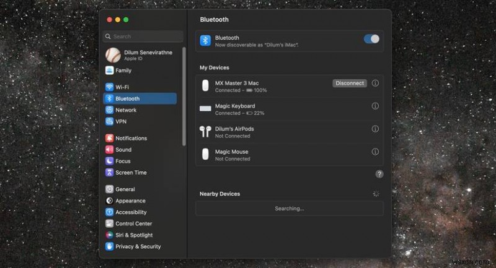Click the green zoom window button
The image size is (496, 268).
(x=126, y=20)
